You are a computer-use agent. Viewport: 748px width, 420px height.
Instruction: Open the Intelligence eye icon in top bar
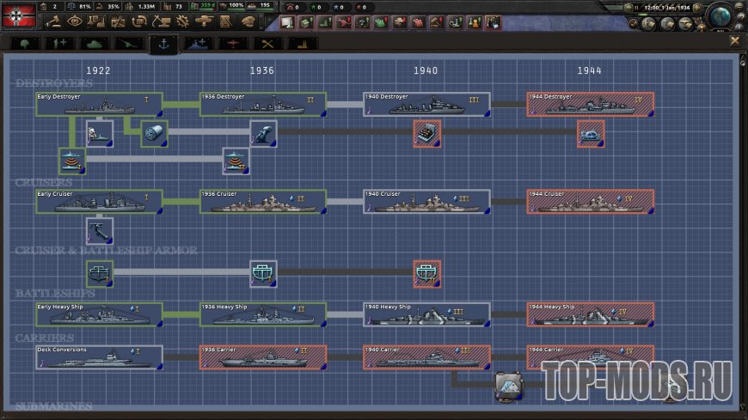point(75,21)
